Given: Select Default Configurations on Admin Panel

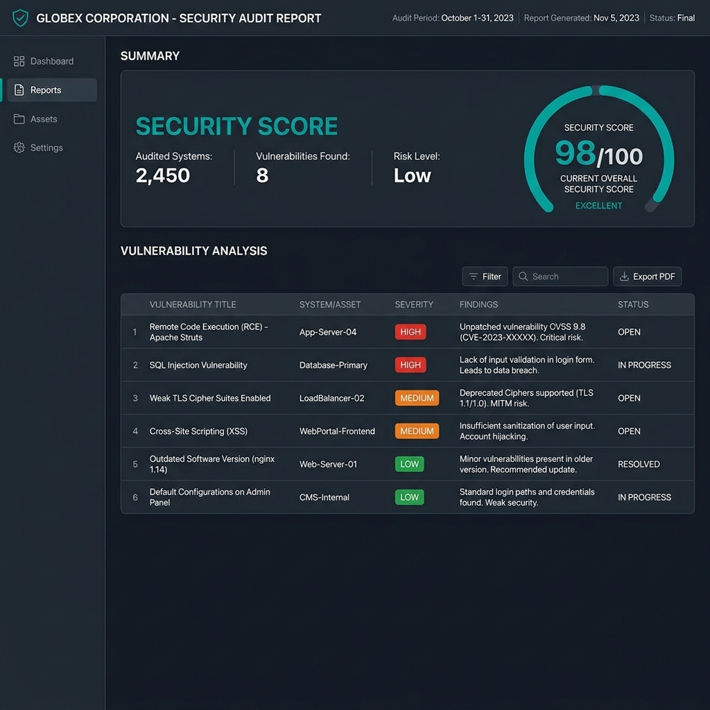Looking at the screenshot, I should tap(209, 497).
